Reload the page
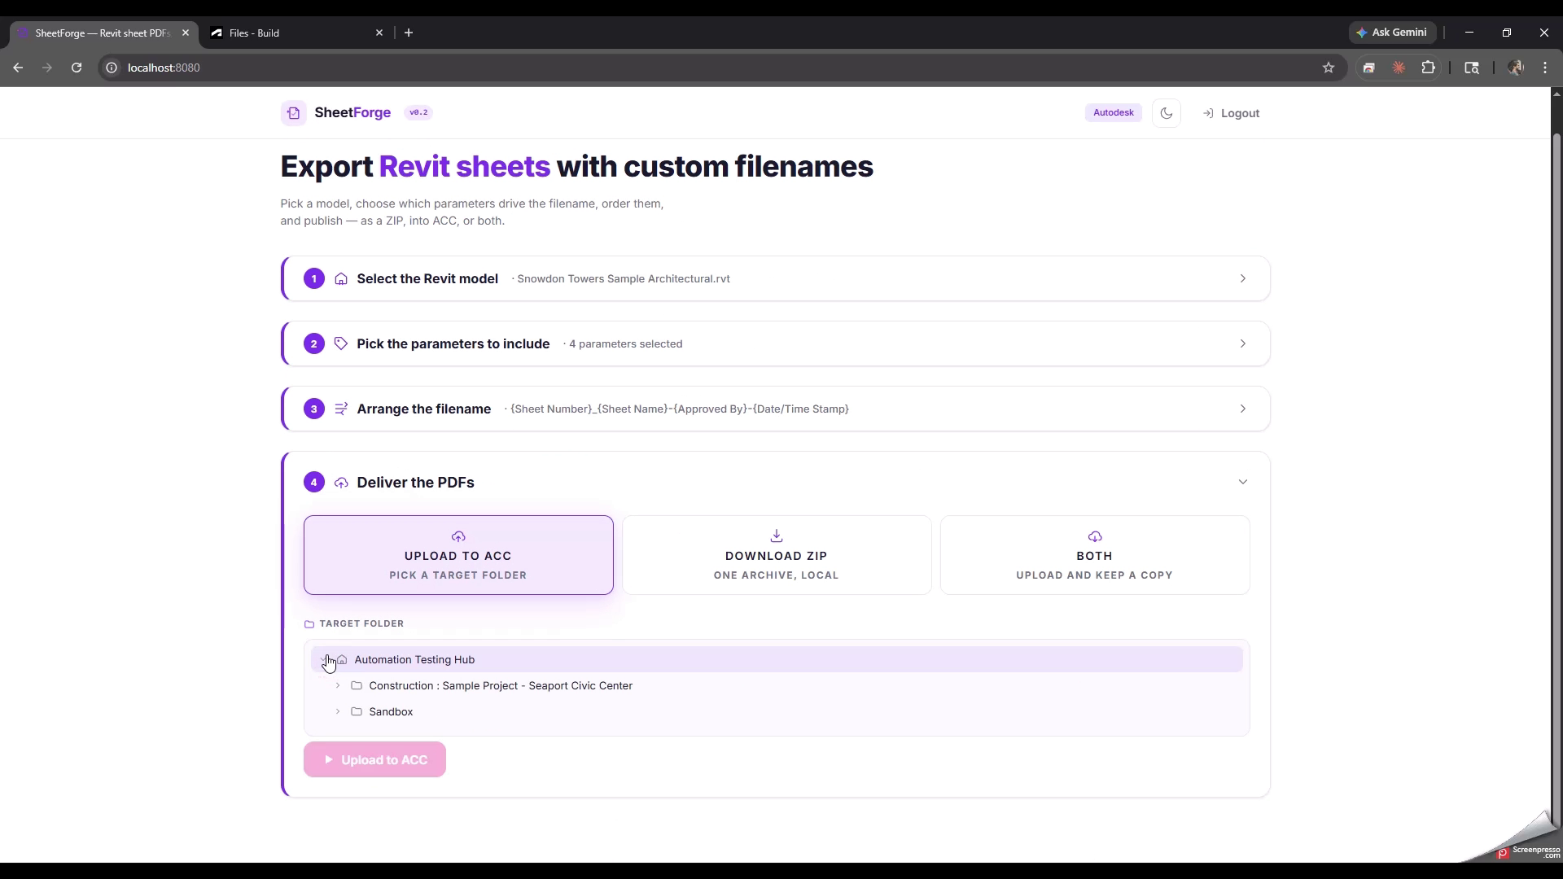1563x879 pixels. 77,68
